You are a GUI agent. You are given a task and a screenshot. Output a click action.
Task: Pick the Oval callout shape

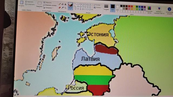[88, 9]
